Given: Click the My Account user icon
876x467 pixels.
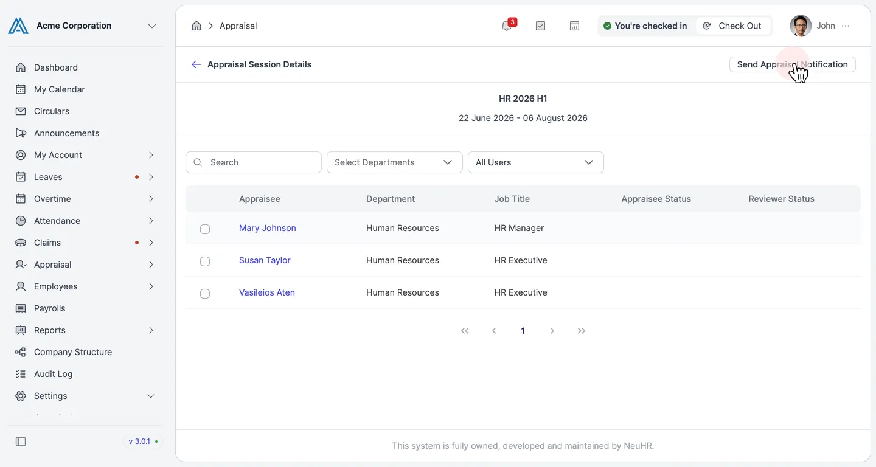Looking at the screenshot, I should 21,155.
